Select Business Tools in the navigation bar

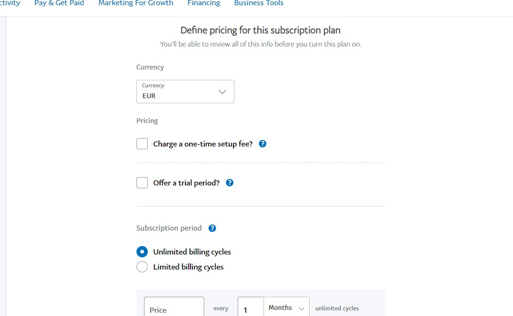[x=258, y=3]
